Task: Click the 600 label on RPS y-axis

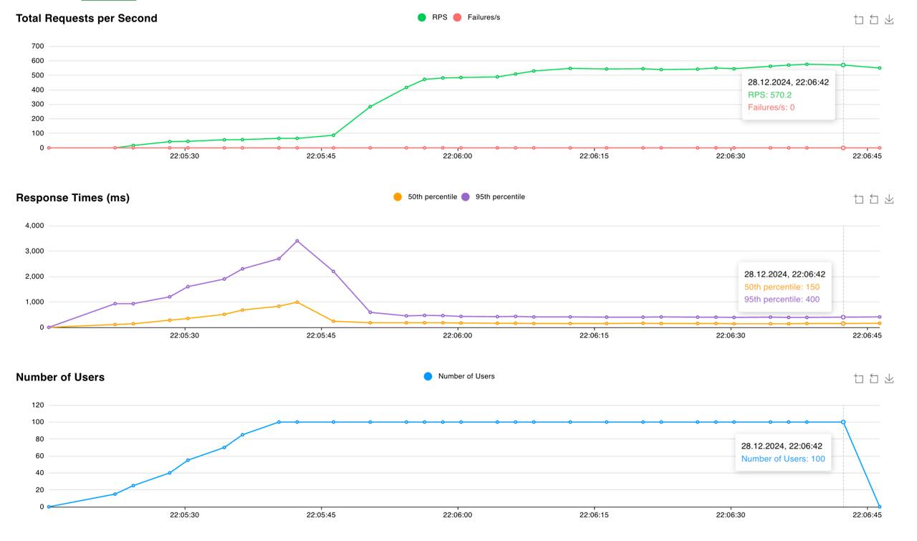Action: click(37, 61)
